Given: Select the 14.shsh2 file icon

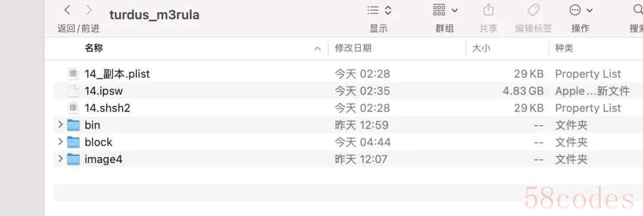Looking at the screenshot, I should (73, 108).
